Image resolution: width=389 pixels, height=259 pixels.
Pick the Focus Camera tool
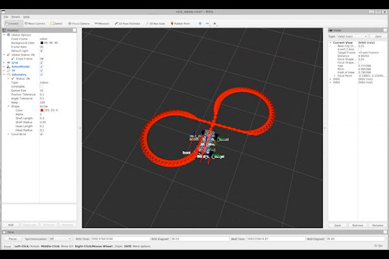point(78,23)
